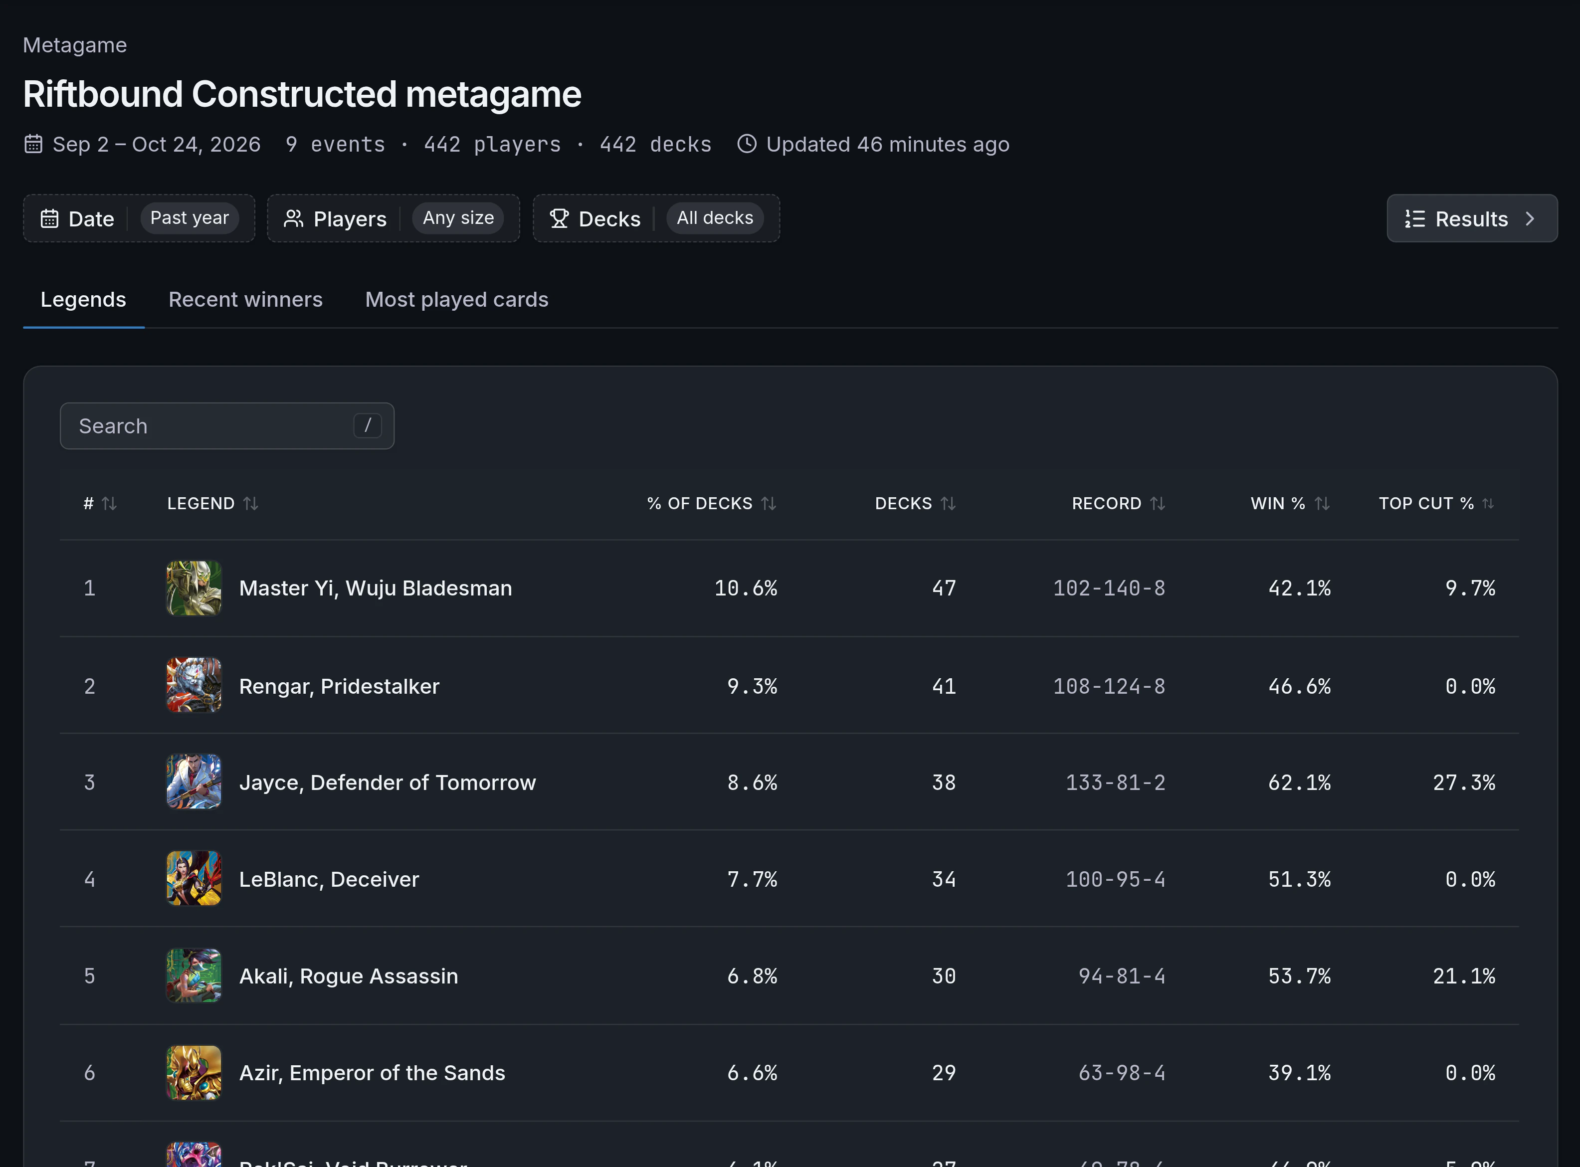
Task: Focus the Search input field
Action: coord(227,426)
